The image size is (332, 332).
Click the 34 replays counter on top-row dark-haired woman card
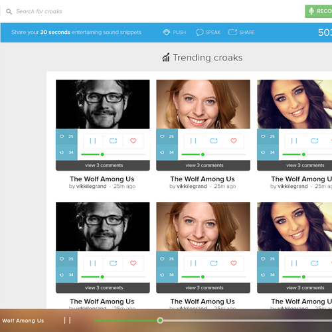268,152
